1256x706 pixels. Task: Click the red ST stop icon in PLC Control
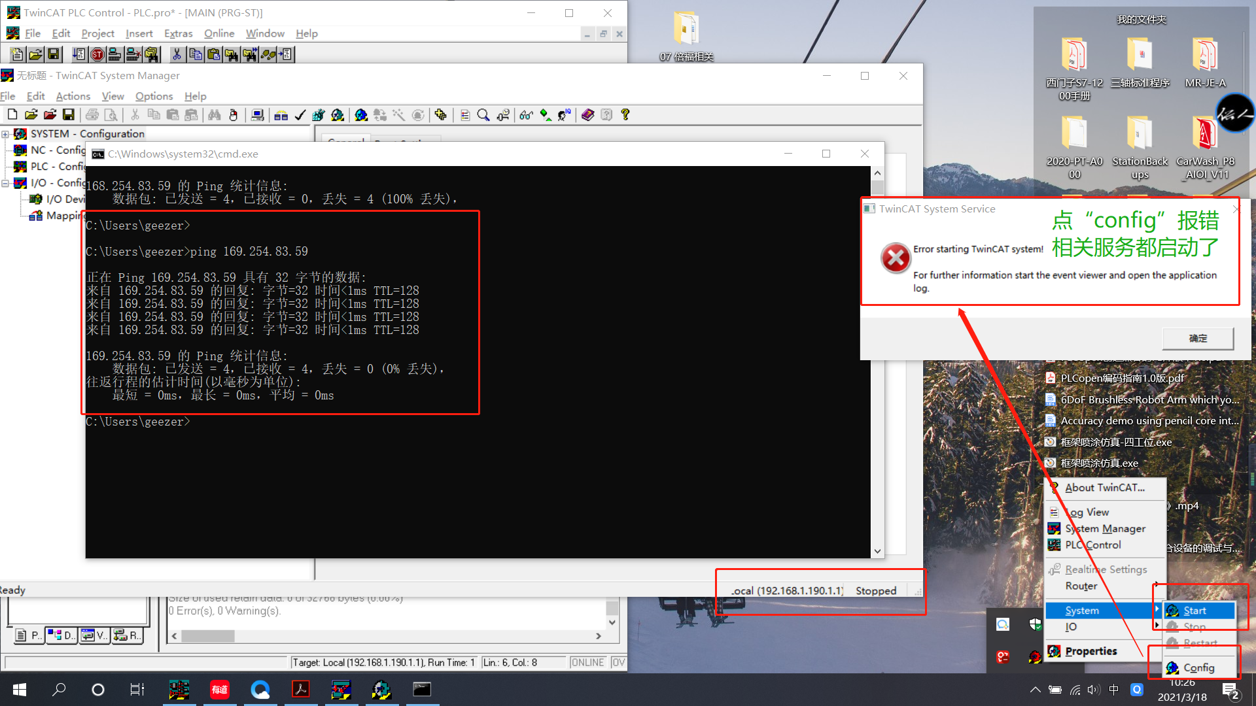tap(97, 55)
